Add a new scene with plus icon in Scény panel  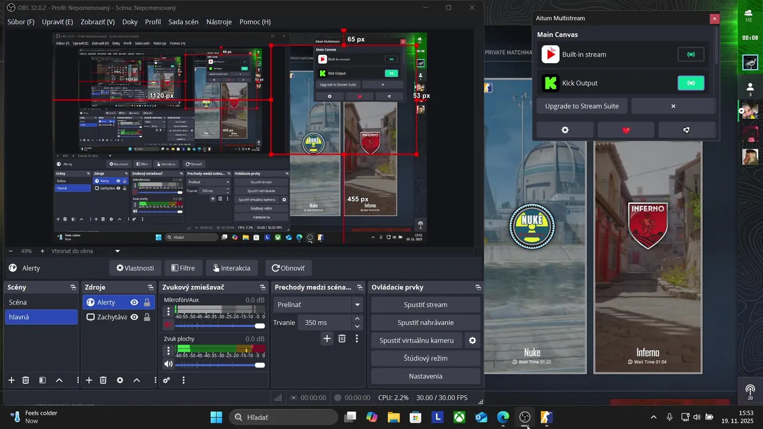pyautogui.click(x=11, y=380)
